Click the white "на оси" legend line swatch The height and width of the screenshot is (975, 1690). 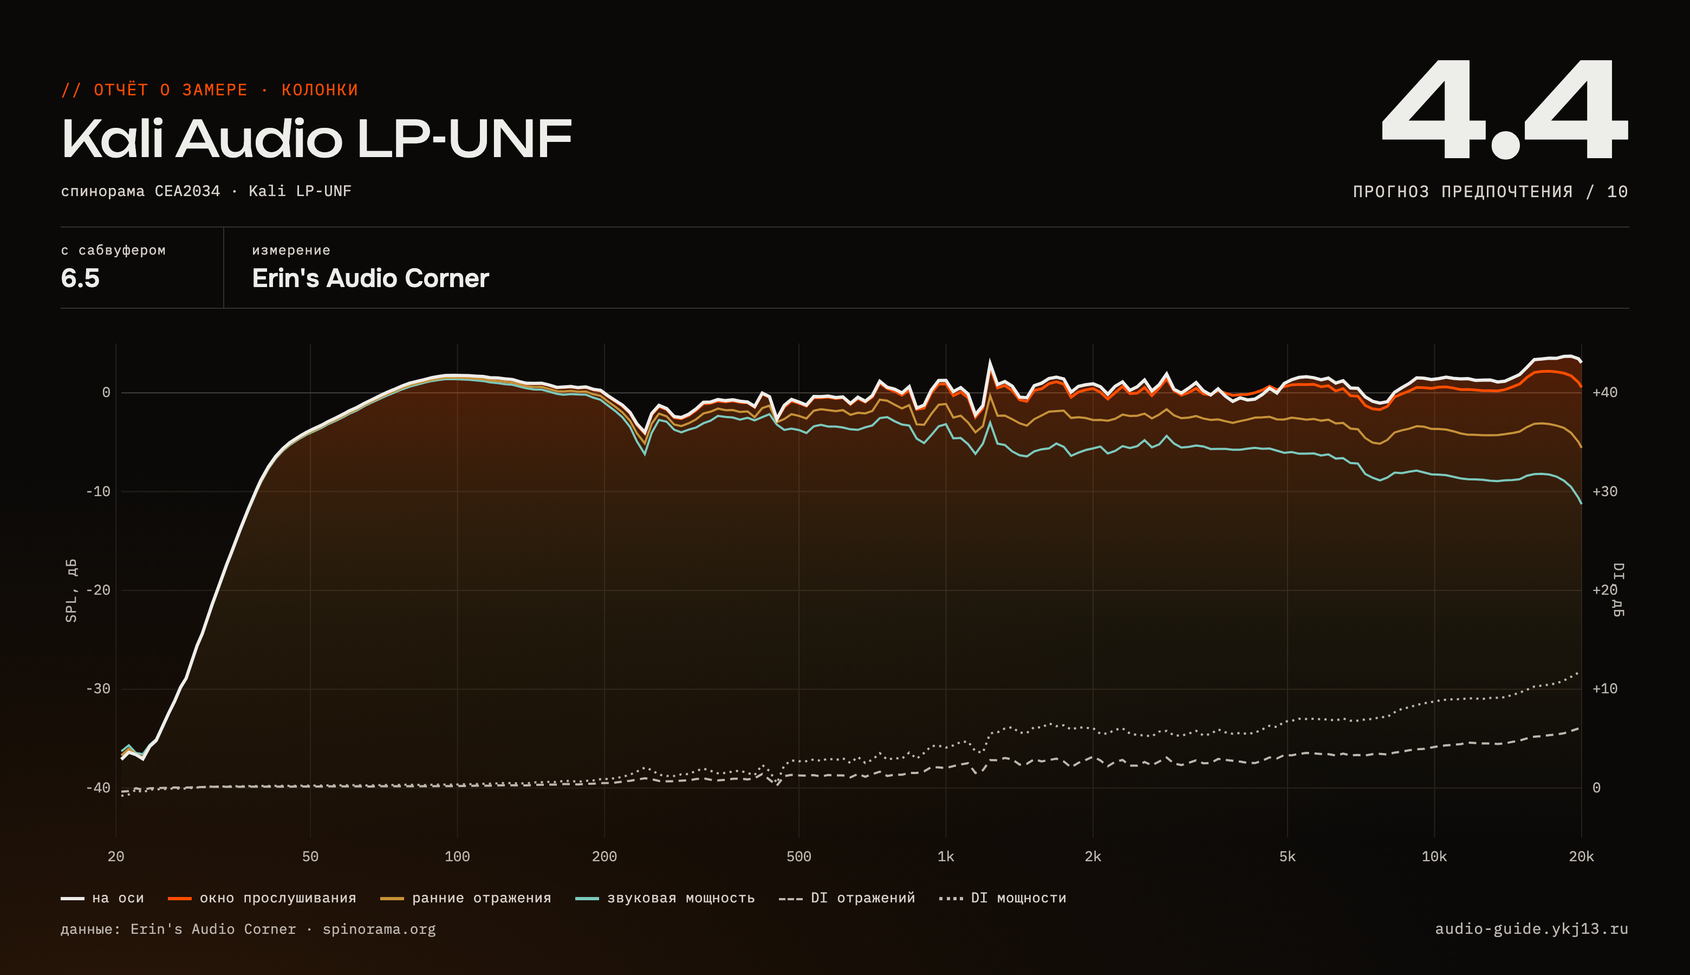[x=73, y=899]
